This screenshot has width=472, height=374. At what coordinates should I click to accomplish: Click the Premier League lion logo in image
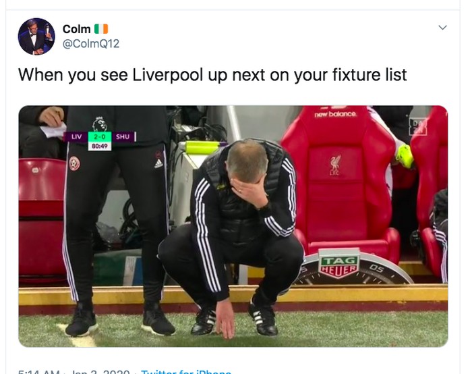pyautogui.click(x=100, y=124)
